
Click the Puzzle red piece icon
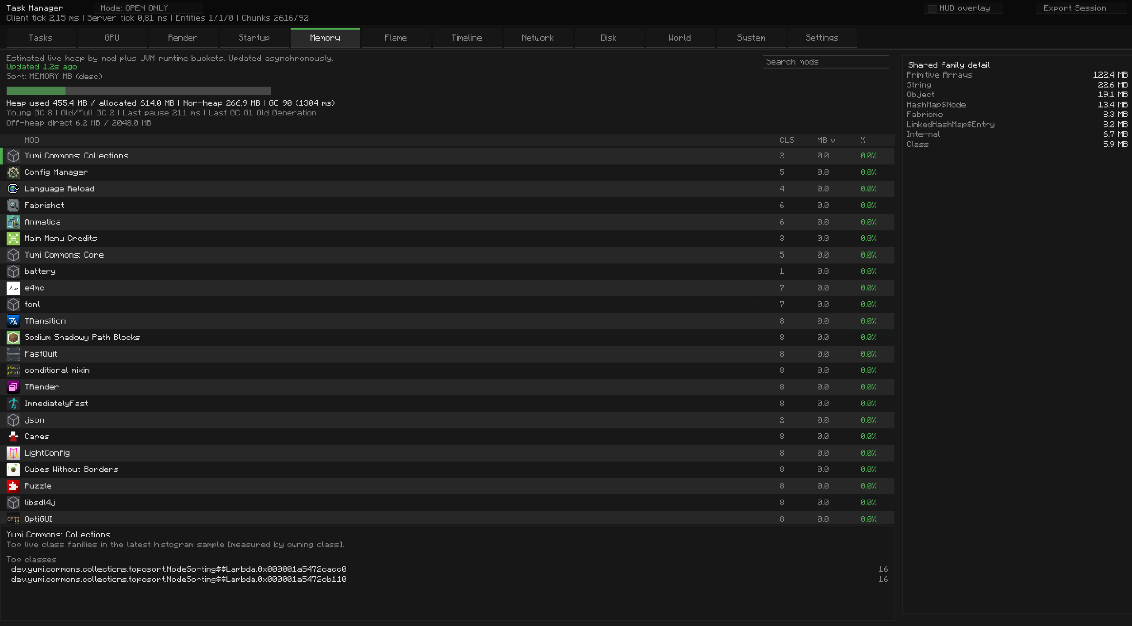point(13,486)
